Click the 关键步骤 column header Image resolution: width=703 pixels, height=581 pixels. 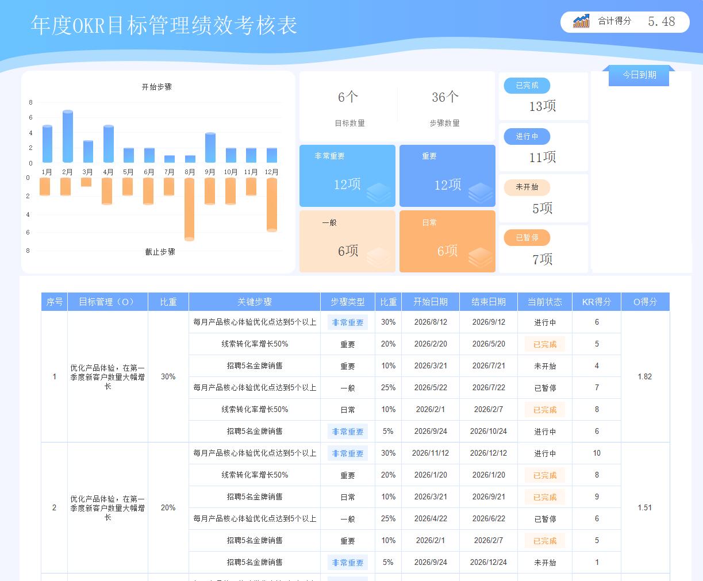pyautogui.click(x=254, y=302)
